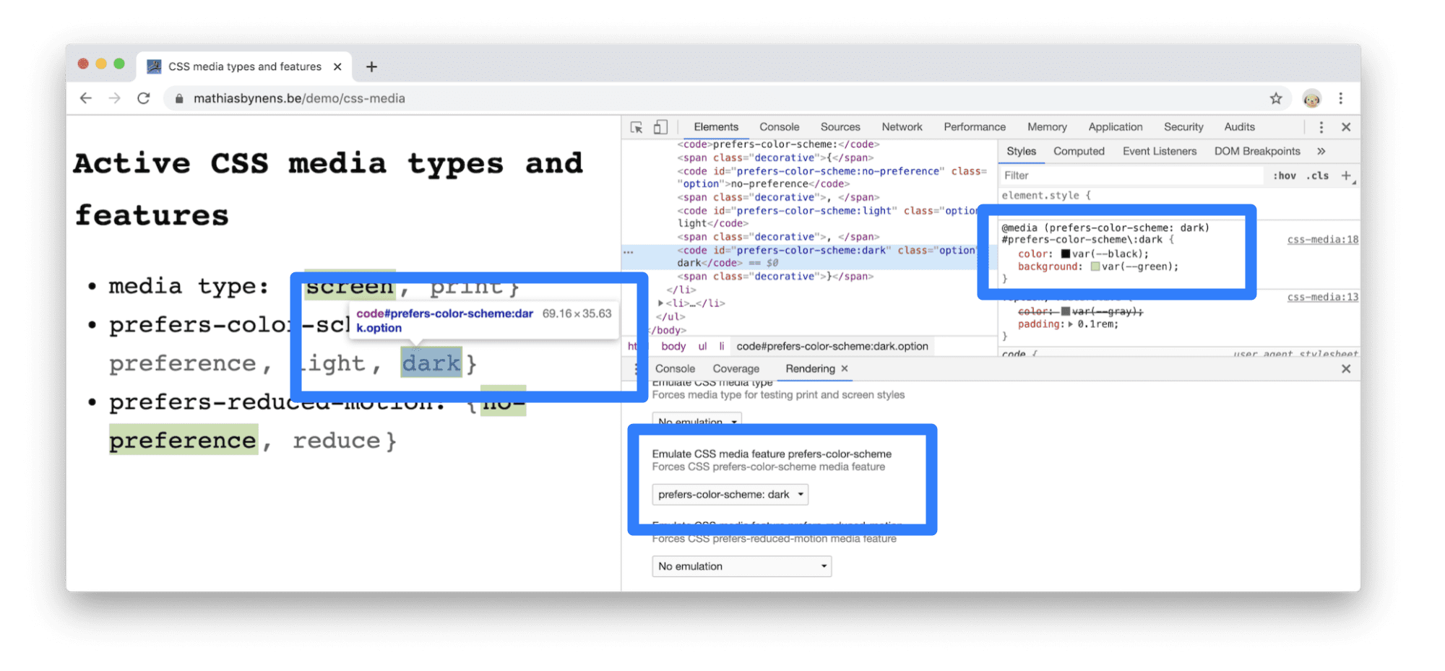
Task: Open the Network panel tab
Action: [902, 126]
